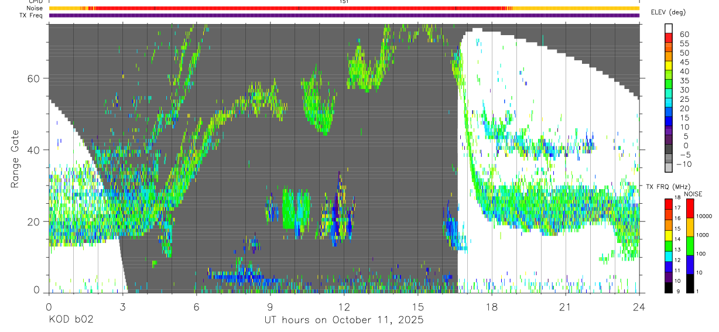Click the '-10' label on the ELEV colorbar
Viewport: 719px width, 332px height.
coord(683,164)
